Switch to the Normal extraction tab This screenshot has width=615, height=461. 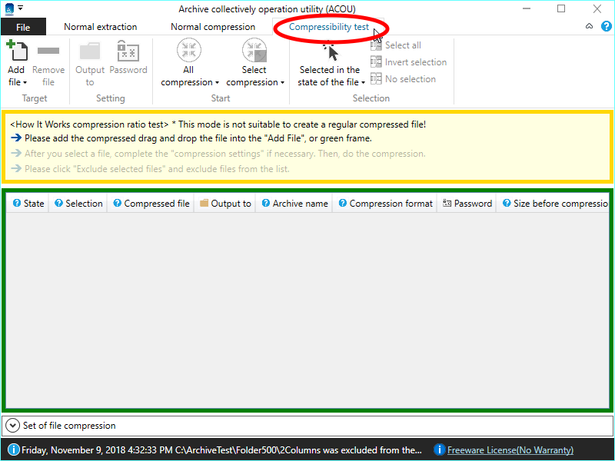click(x=100, y=27)
